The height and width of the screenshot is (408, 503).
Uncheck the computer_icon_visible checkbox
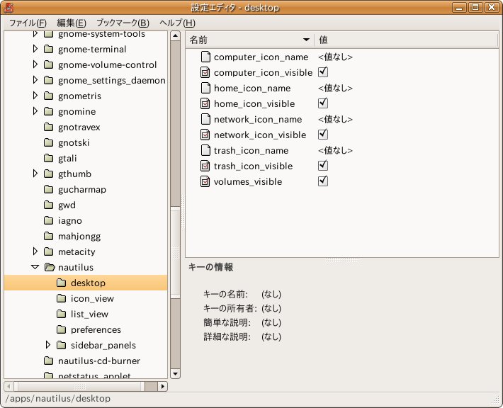[x=323, y=72]
